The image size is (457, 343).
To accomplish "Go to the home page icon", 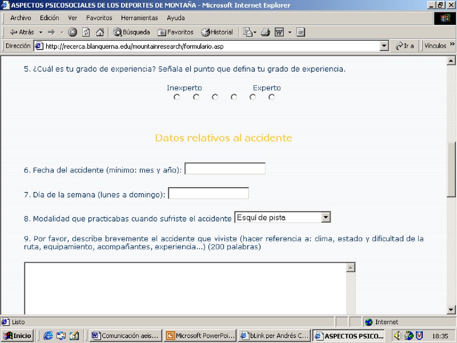I will click(100, 32).
